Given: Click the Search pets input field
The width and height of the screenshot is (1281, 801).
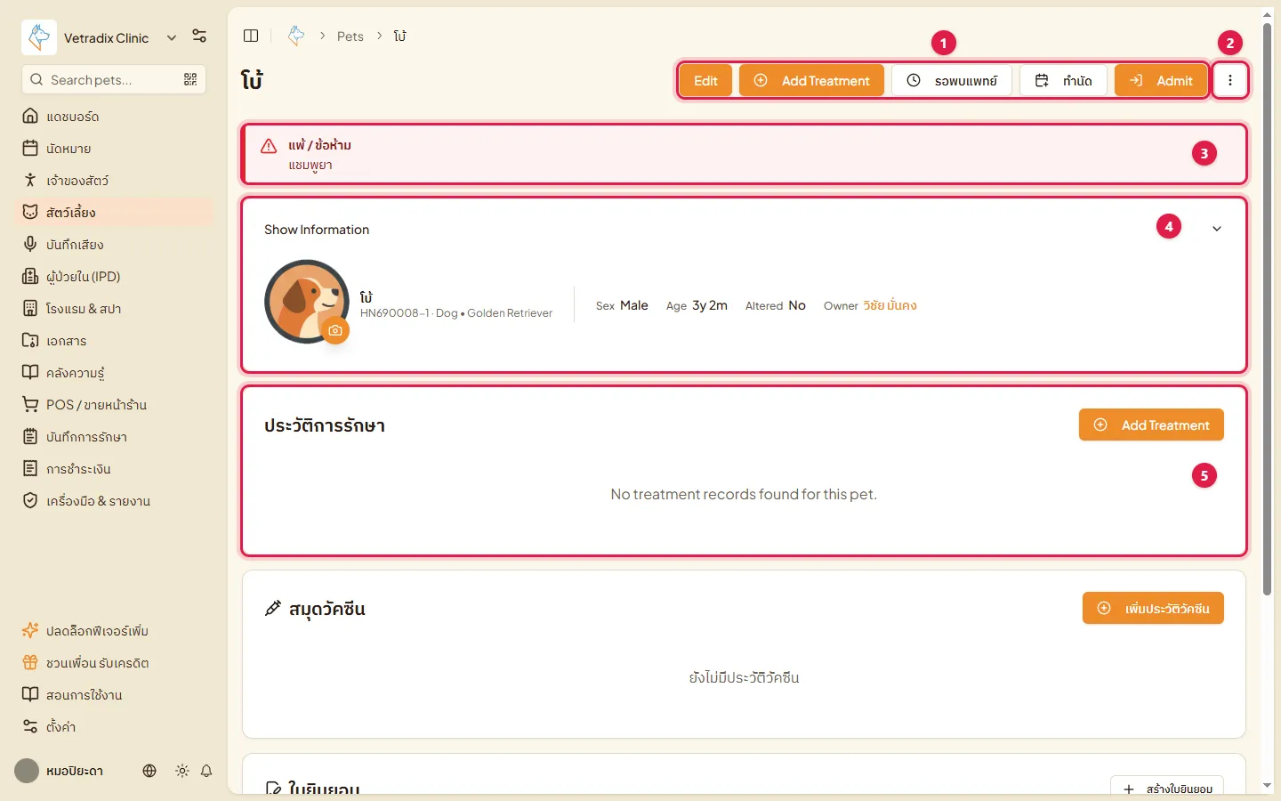Looking at the screenshot, I should [x=114, y=79].
